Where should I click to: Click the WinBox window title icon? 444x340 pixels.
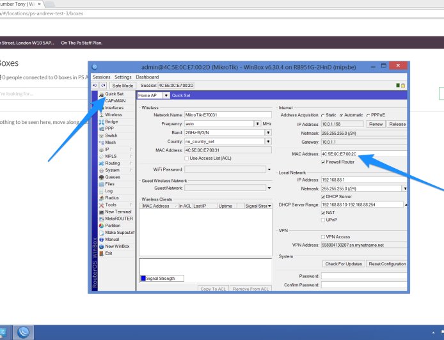pyautogui.click(x=95, y=67)
